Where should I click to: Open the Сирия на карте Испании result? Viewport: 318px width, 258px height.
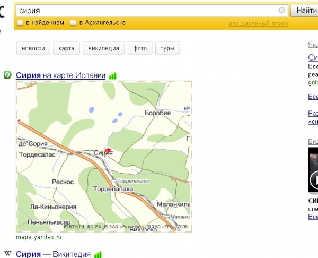click(x=60, y=75)
